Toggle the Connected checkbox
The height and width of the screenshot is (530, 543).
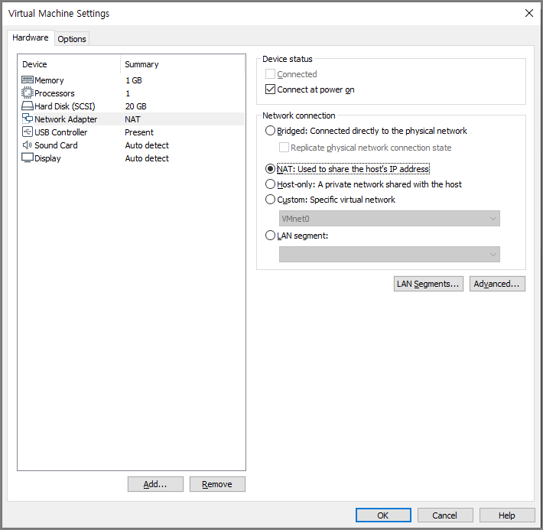click(270, 74)
